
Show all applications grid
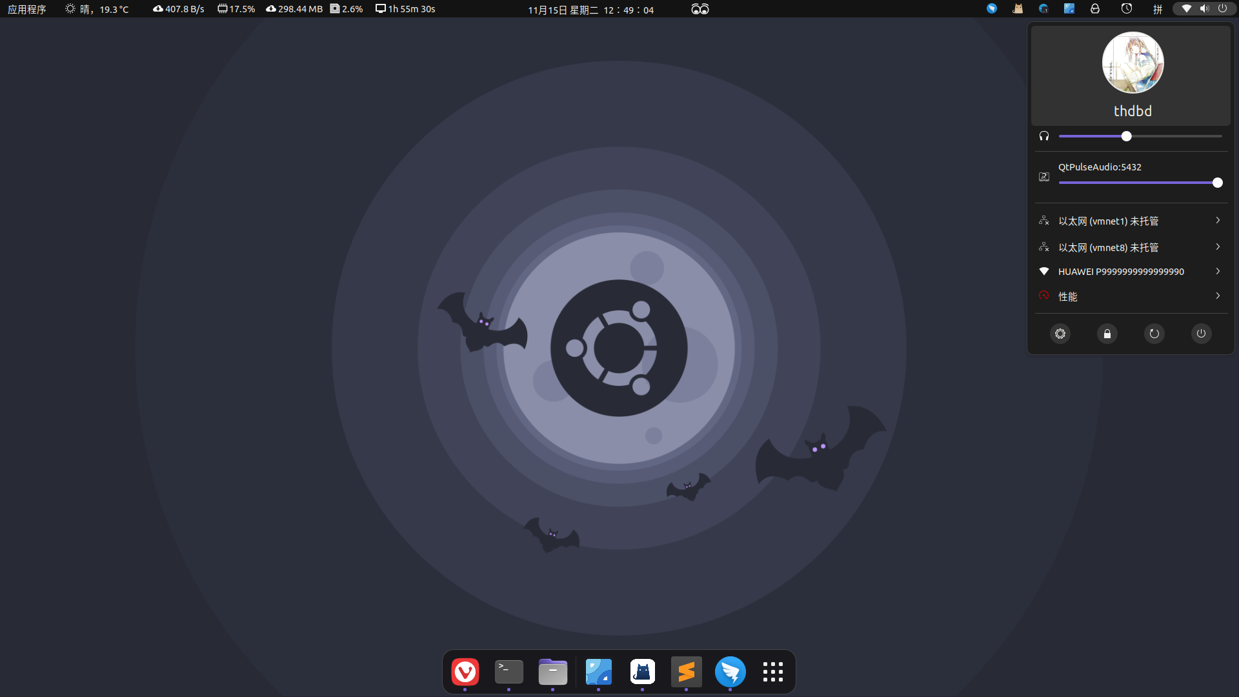[772, 672]
